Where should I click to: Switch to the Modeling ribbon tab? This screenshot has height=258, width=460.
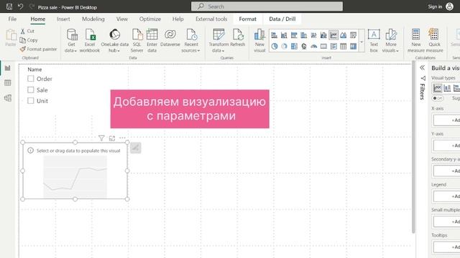(x=93, y=19)
